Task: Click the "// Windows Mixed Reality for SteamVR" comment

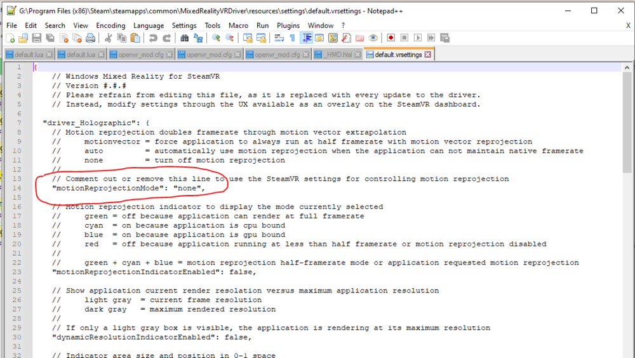Action: (x=136, y=77)
